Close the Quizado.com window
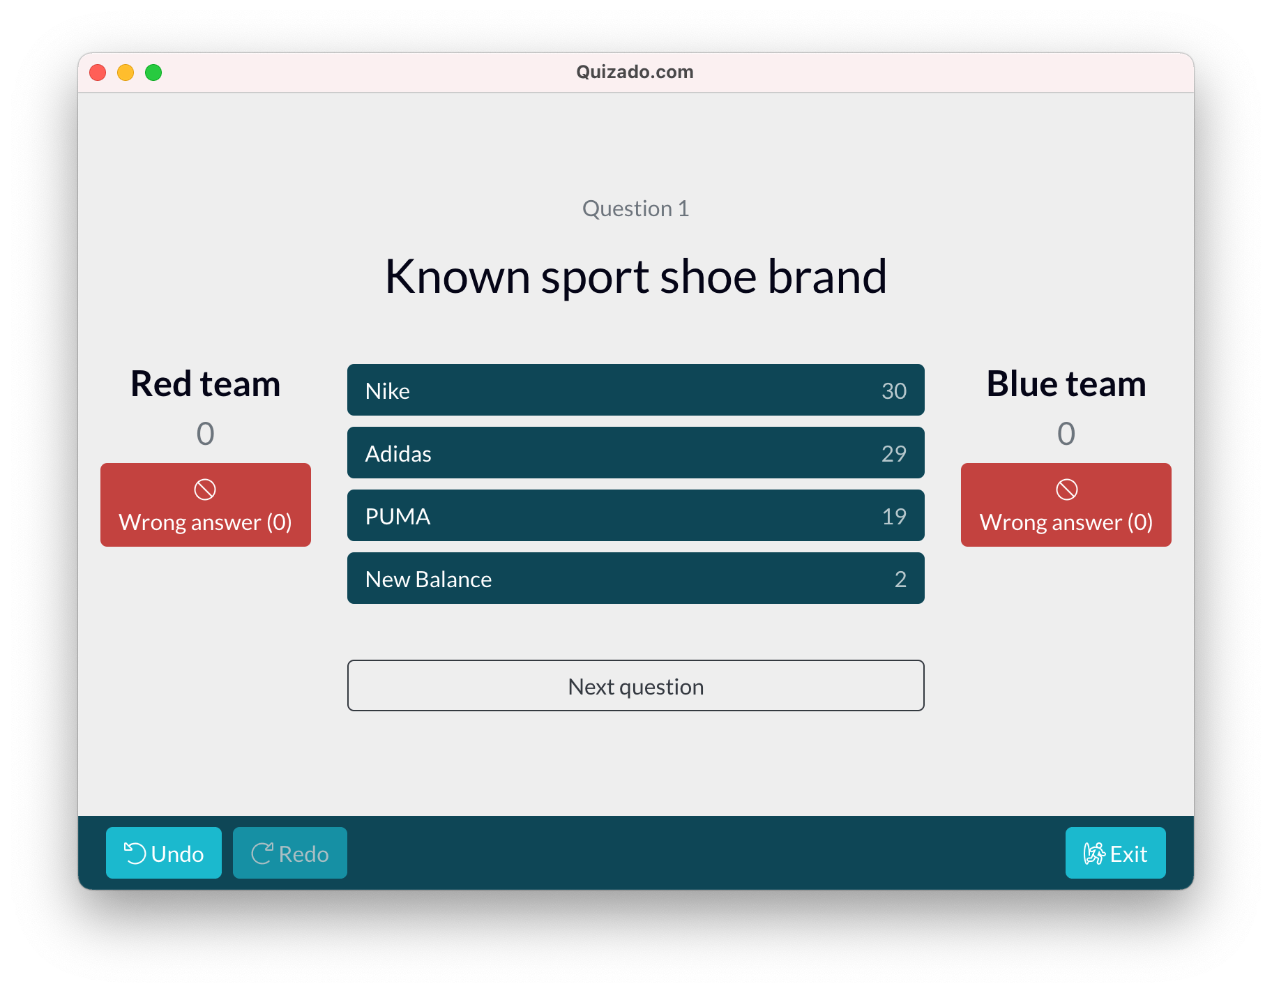This screenshot has height=993, width=1272. pos(98,73)
